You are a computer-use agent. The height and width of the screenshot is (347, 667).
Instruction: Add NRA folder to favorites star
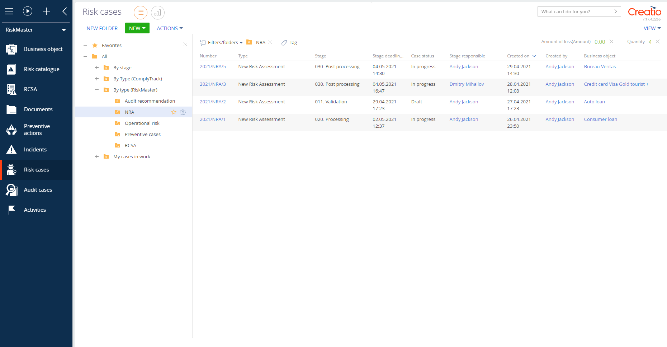174,112
